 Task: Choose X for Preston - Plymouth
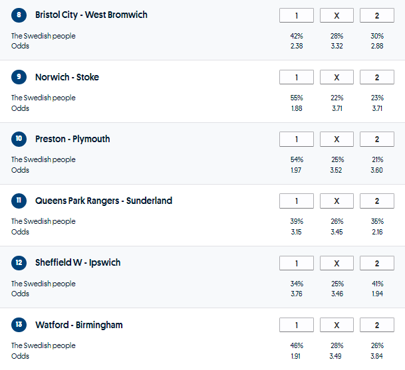[x=337, y=139]
